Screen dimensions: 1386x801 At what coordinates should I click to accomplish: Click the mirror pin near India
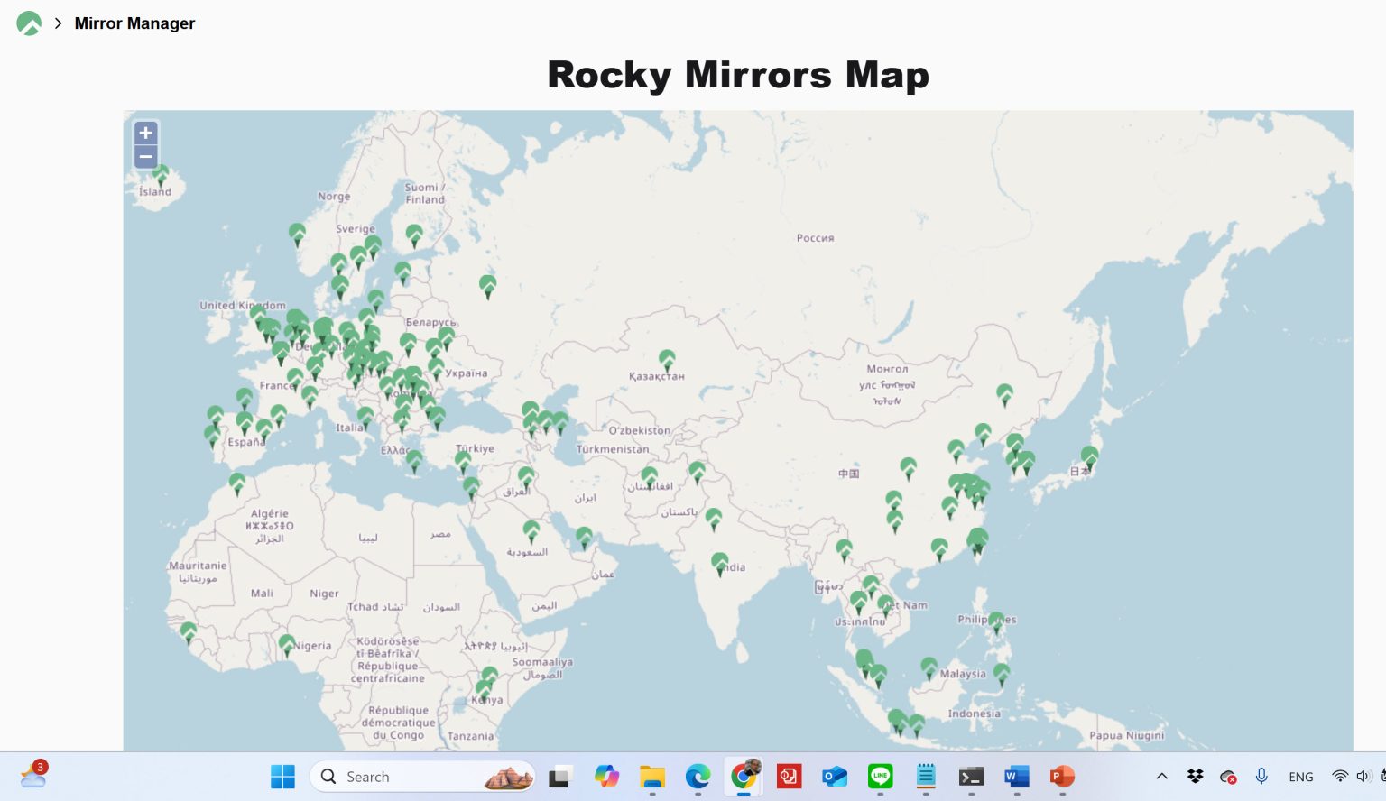click(x=721, y=561)
